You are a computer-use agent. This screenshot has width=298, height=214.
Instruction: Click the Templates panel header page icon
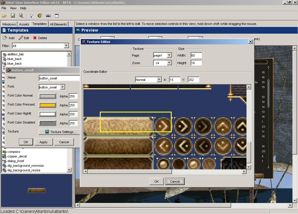tap(4, 30)
